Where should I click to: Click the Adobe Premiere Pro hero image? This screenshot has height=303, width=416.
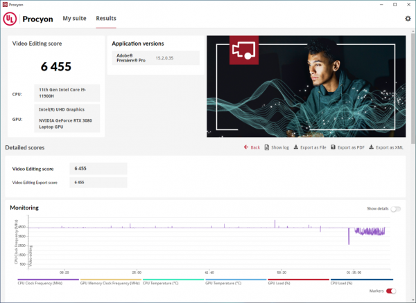pyautogui.click(x=305, y=86)
